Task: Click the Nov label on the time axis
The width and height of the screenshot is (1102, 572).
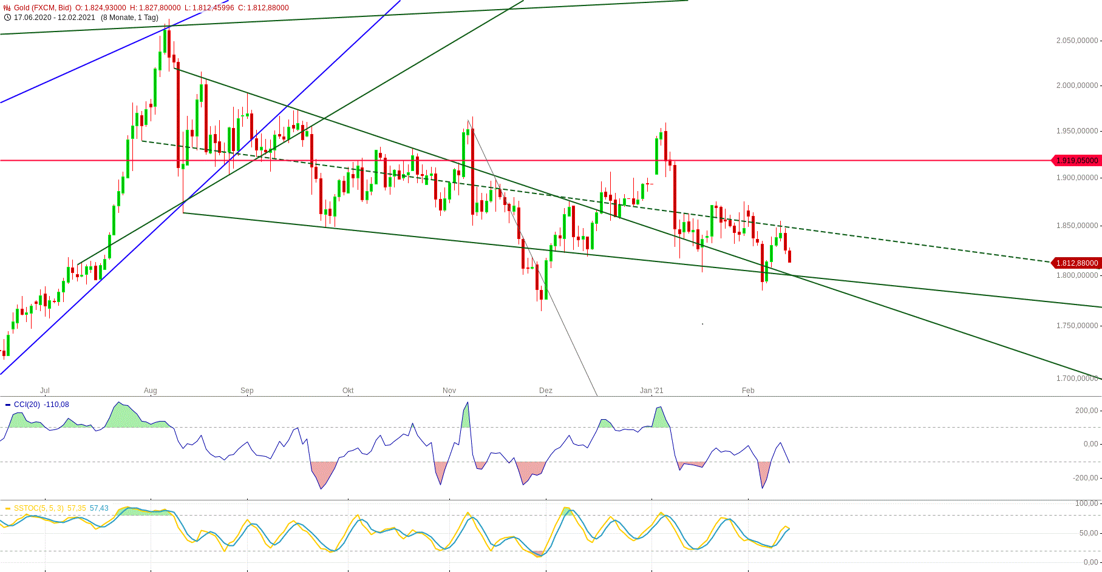Action: (449, 391)
